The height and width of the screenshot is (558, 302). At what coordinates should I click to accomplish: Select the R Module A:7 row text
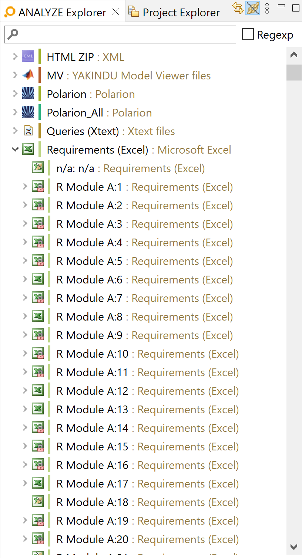tap(145, 298)
